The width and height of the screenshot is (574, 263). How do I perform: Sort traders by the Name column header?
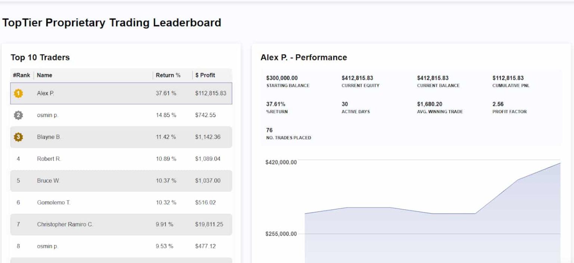click(x=44, y=75)
